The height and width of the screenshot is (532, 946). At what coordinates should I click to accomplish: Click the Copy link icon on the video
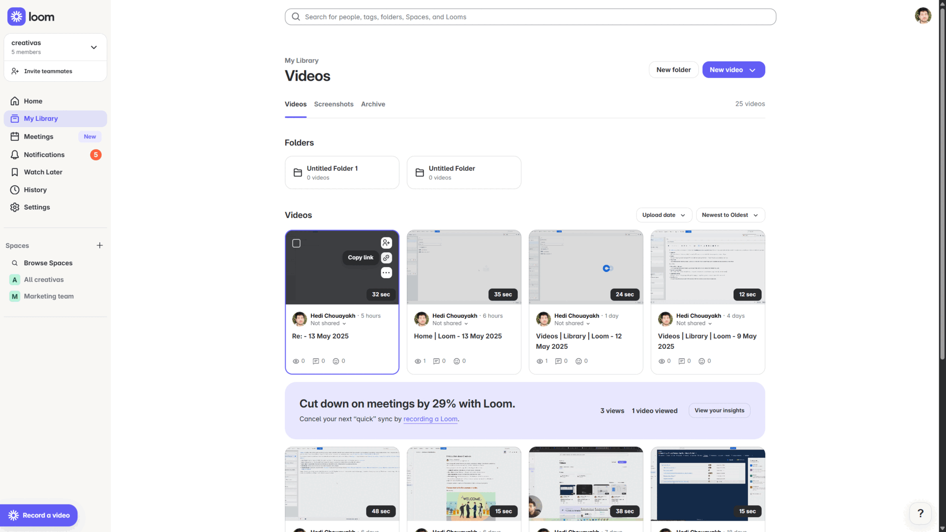[386, 258]
